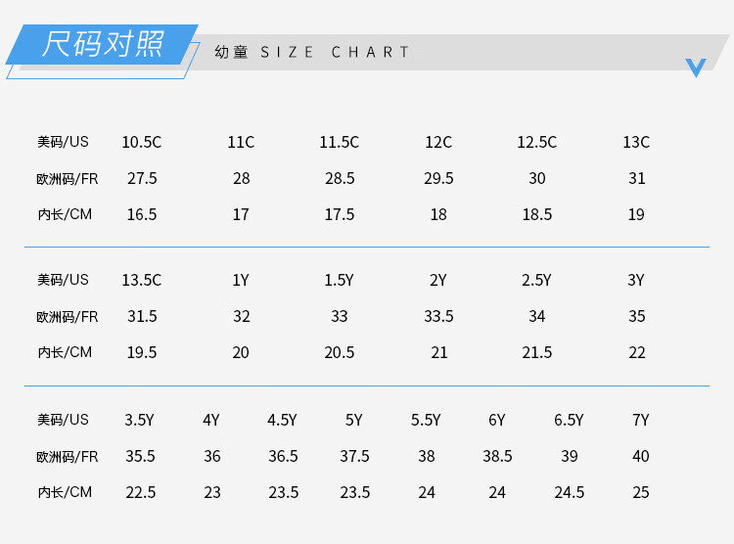Select US size 10.5C cell
The image size is (734, 544).
pyautogui.click(x=141, y=142)
